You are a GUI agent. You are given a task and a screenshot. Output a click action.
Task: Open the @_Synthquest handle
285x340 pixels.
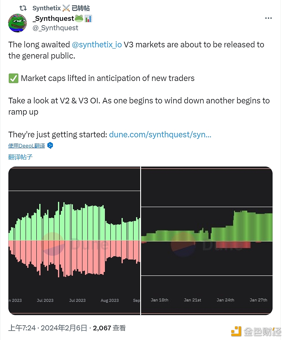tap(55, 28)
